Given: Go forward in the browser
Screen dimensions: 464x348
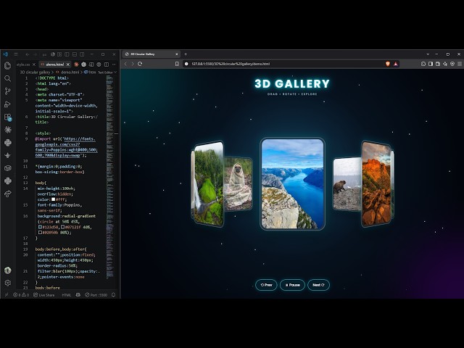Looking at the screenshot, I should tap(133, 64).
